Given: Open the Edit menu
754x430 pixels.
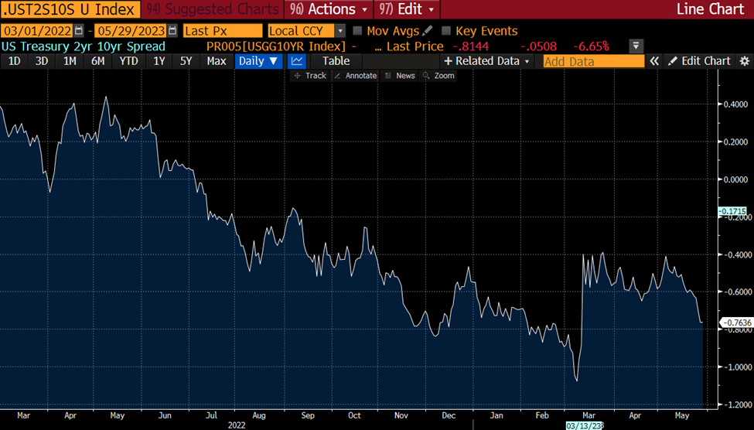Looking at the screenshot, I should pos(407,9).
